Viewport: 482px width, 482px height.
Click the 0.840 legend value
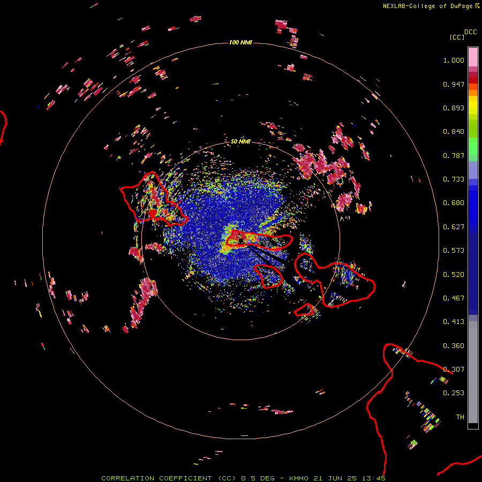click(454, 132)
